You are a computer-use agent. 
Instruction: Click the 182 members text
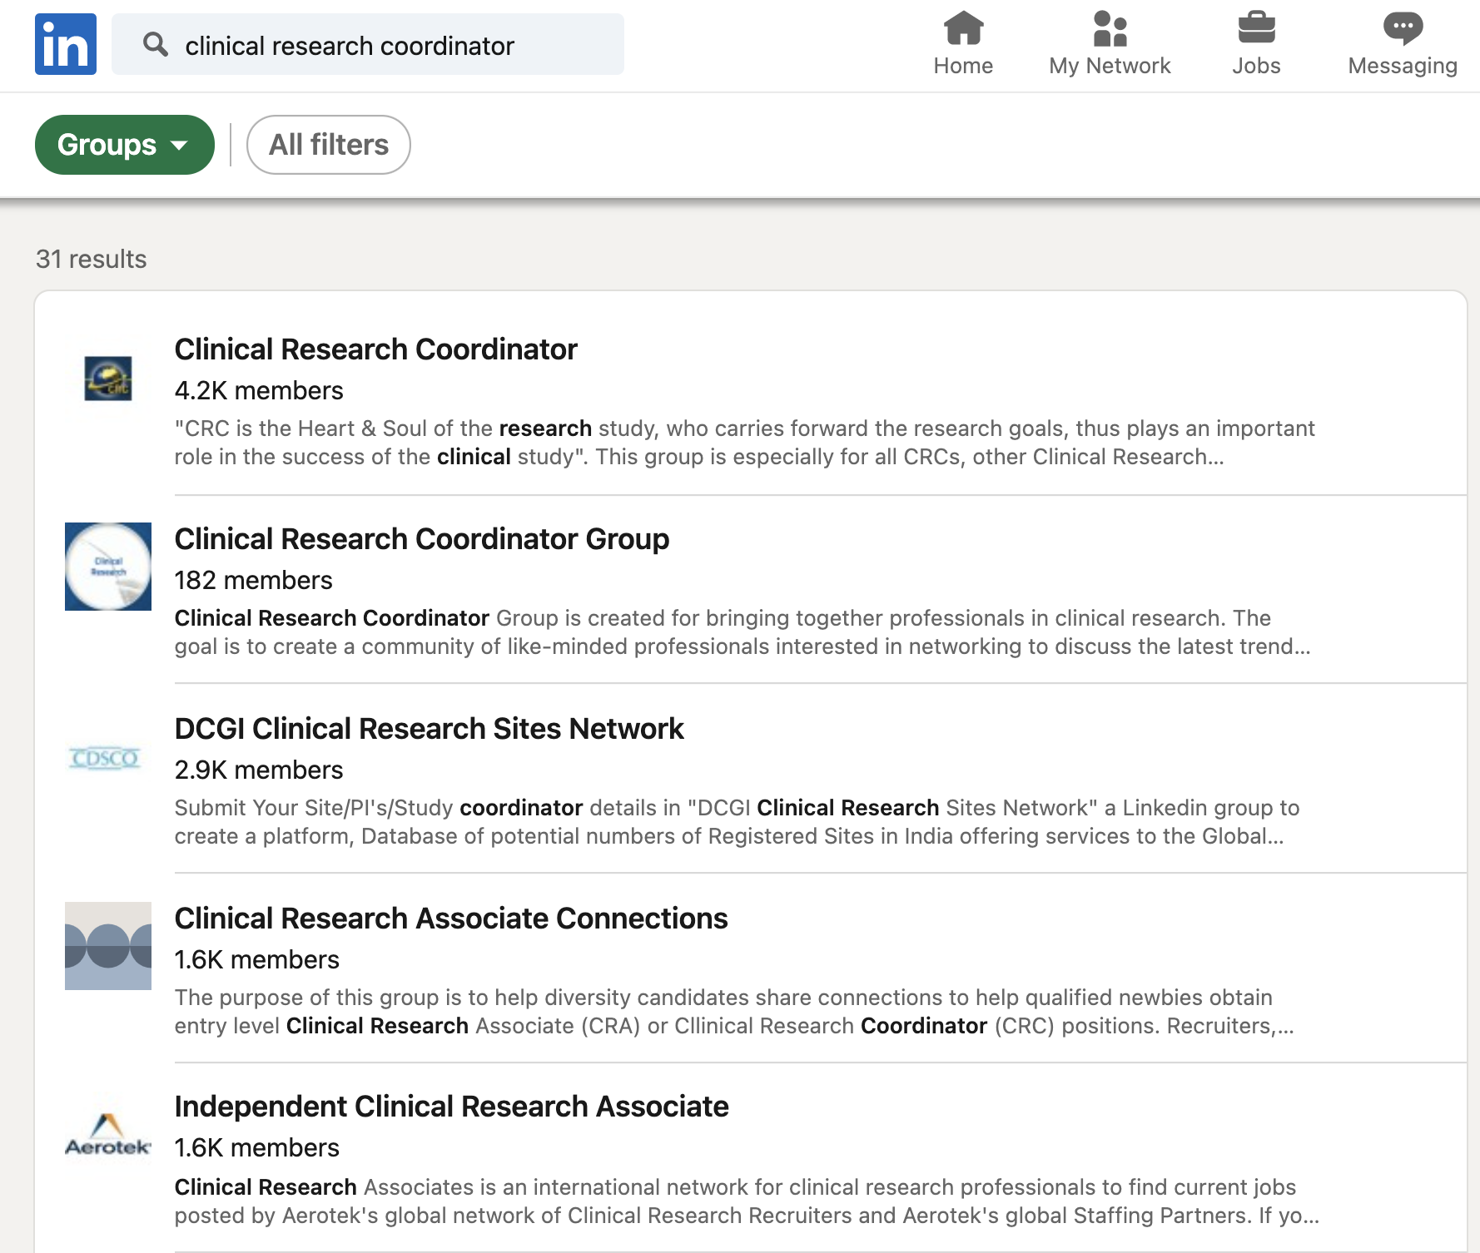253,580
